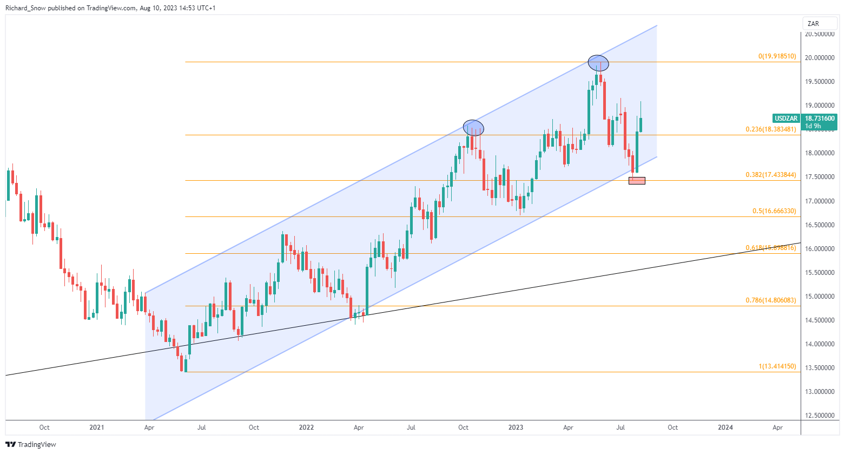Click the 12.500000 price axis label

[x=820, y=416]
